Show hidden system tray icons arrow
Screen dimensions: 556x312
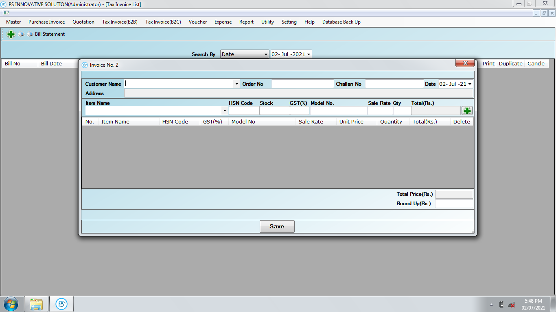point(491,304)
